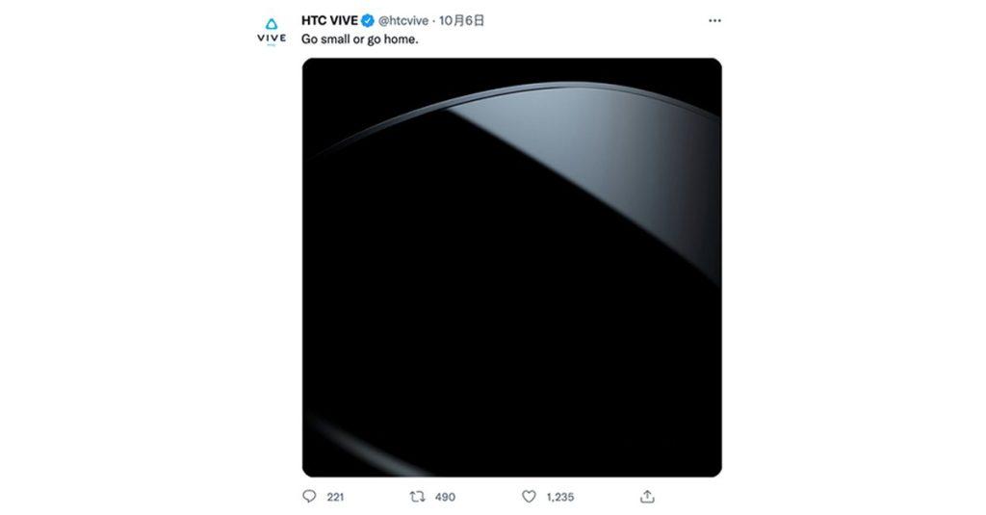
Task: Reply to the tweet via speech bubble icon
Action: (x=309, y=496)
